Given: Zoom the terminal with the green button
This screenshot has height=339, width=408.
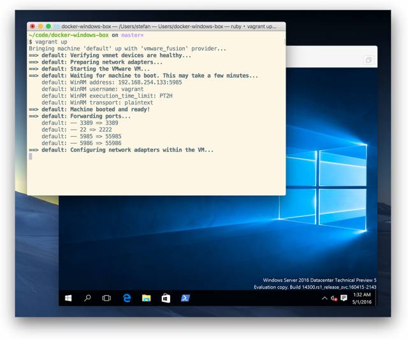Looking at the screenshot, I should click(x=48, y=26).
